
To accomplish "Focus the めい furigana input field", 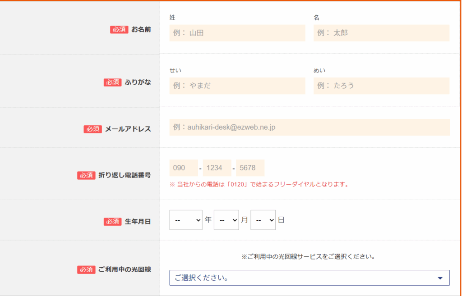I will (x=381, y=86).
